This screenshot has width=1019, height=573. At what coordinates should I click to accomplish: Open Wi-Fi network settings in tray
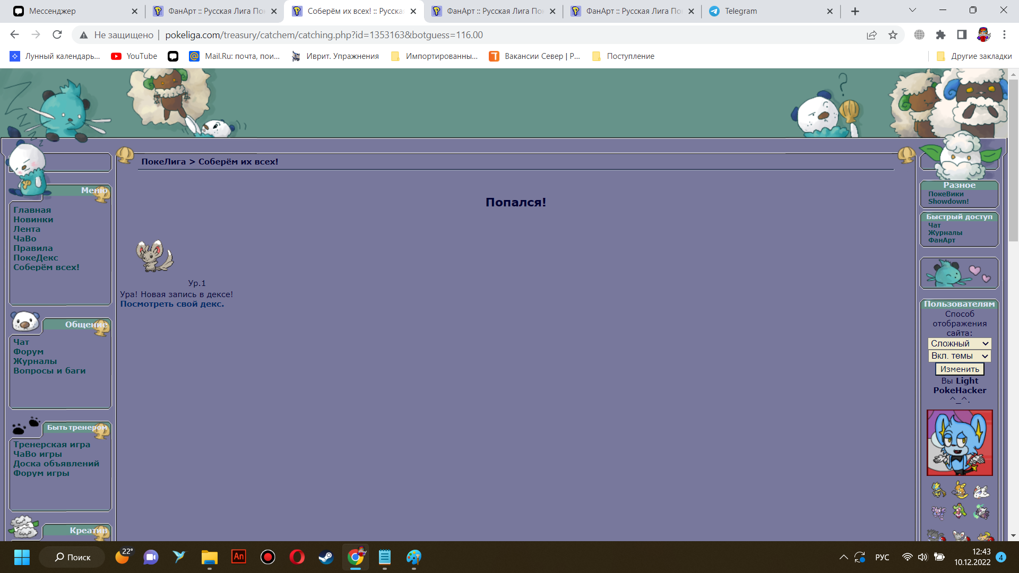click(908, 557)
